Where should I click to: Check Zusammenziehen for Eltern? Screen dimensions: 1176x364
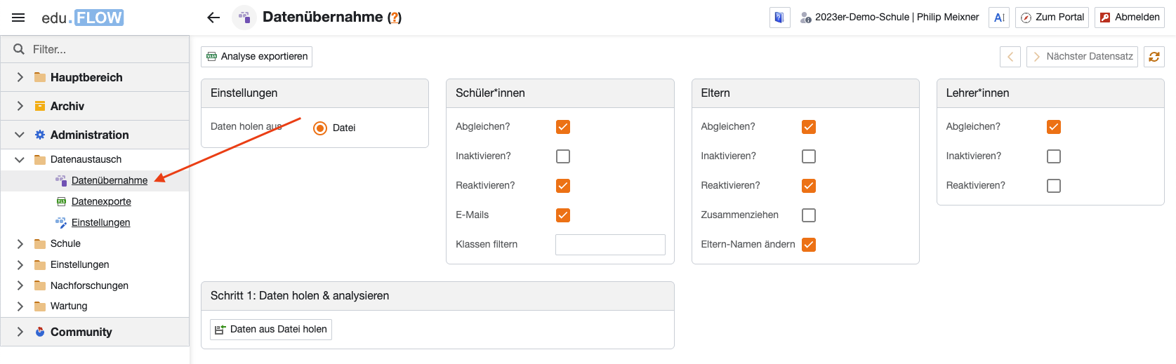point(809,215)
